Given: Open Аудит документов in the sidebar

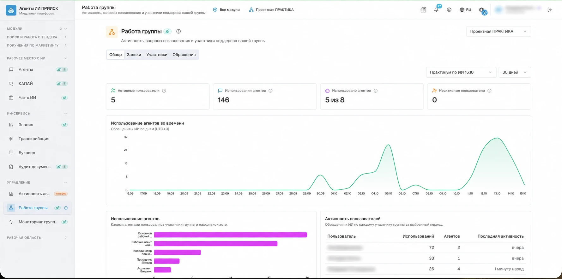Looking at the screenshot, I should tap(37, 167).
